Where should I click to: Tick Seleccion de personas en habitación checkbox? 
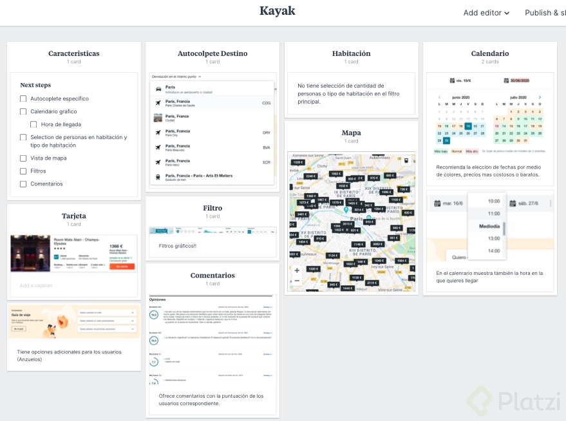[23, 137]
